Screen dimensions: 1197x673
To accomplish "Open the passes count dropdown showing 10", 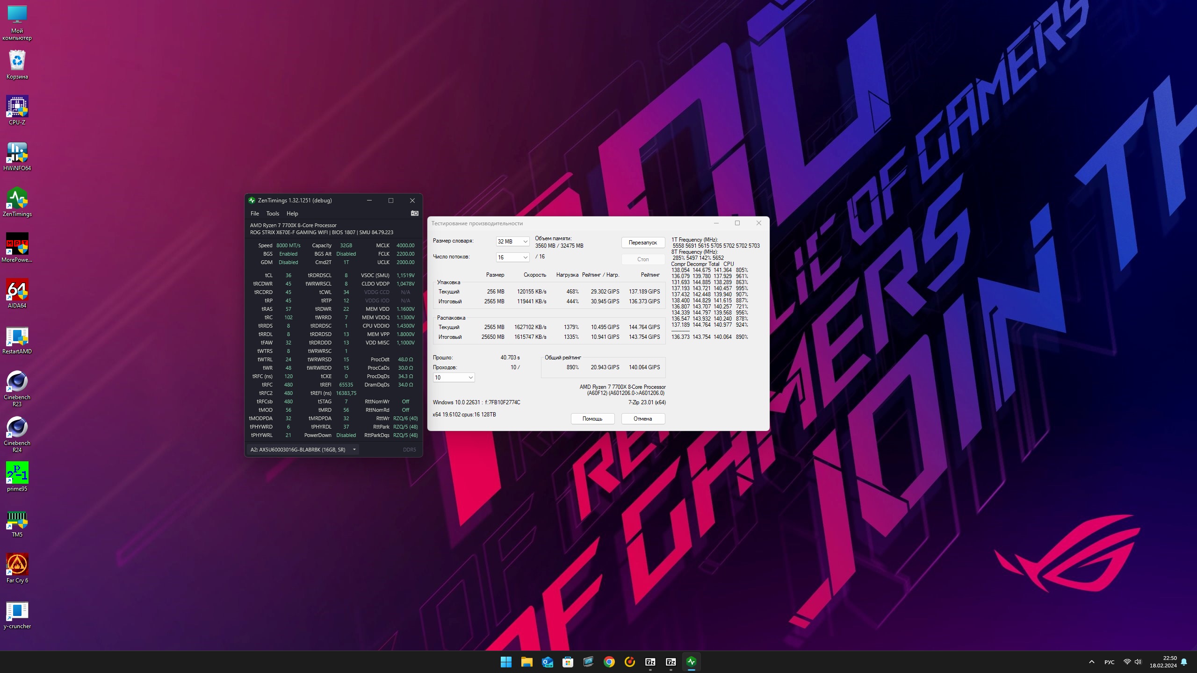I will click(454, 378).
